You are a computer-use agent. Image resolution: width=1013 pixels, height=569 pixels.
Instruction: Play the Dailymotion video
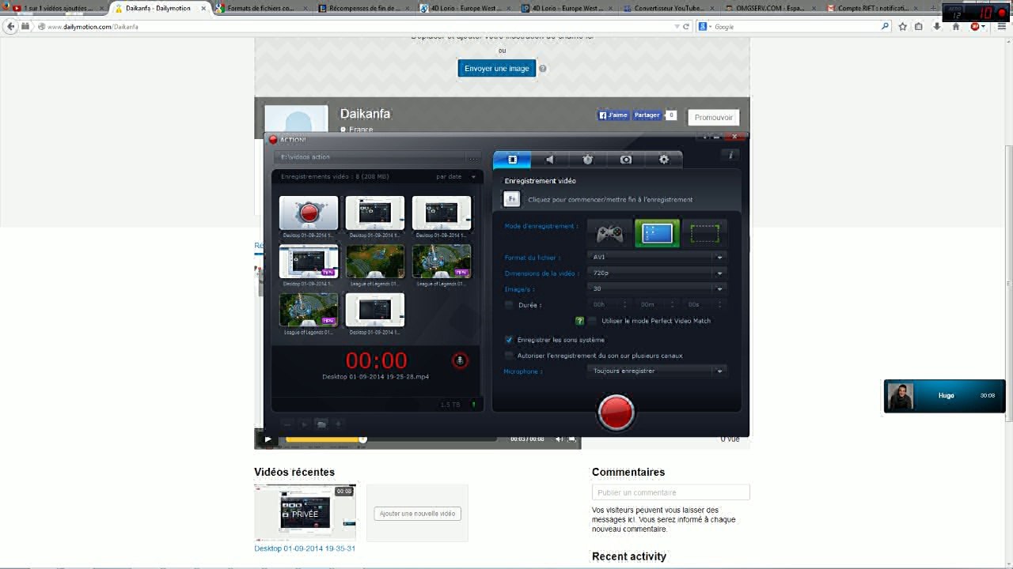pos(267,439)
